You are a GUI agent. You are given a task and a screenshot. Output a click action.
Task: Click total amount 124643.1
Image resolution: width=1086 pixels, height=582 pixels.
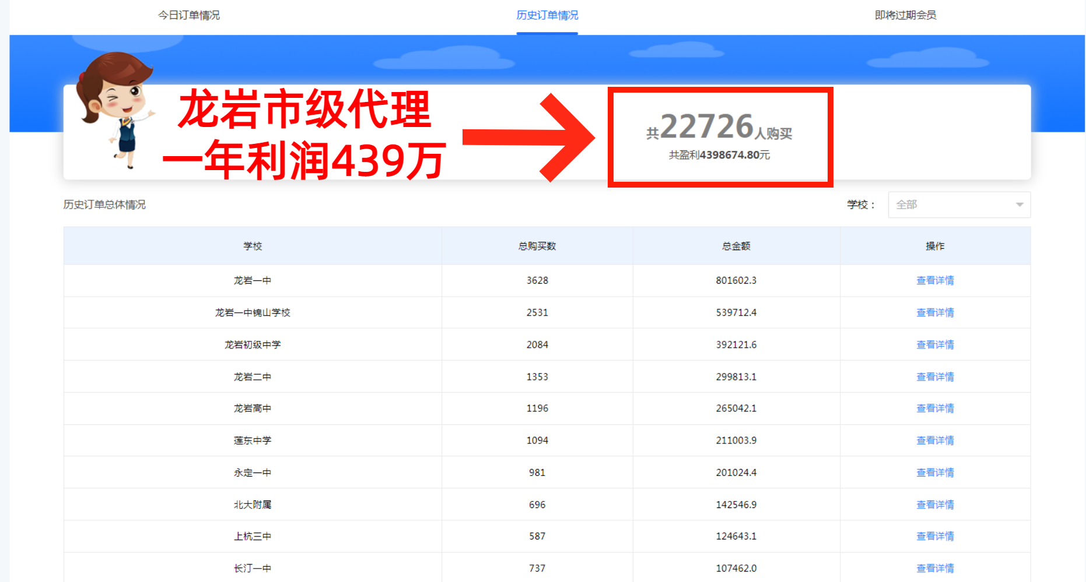point(736,535)
